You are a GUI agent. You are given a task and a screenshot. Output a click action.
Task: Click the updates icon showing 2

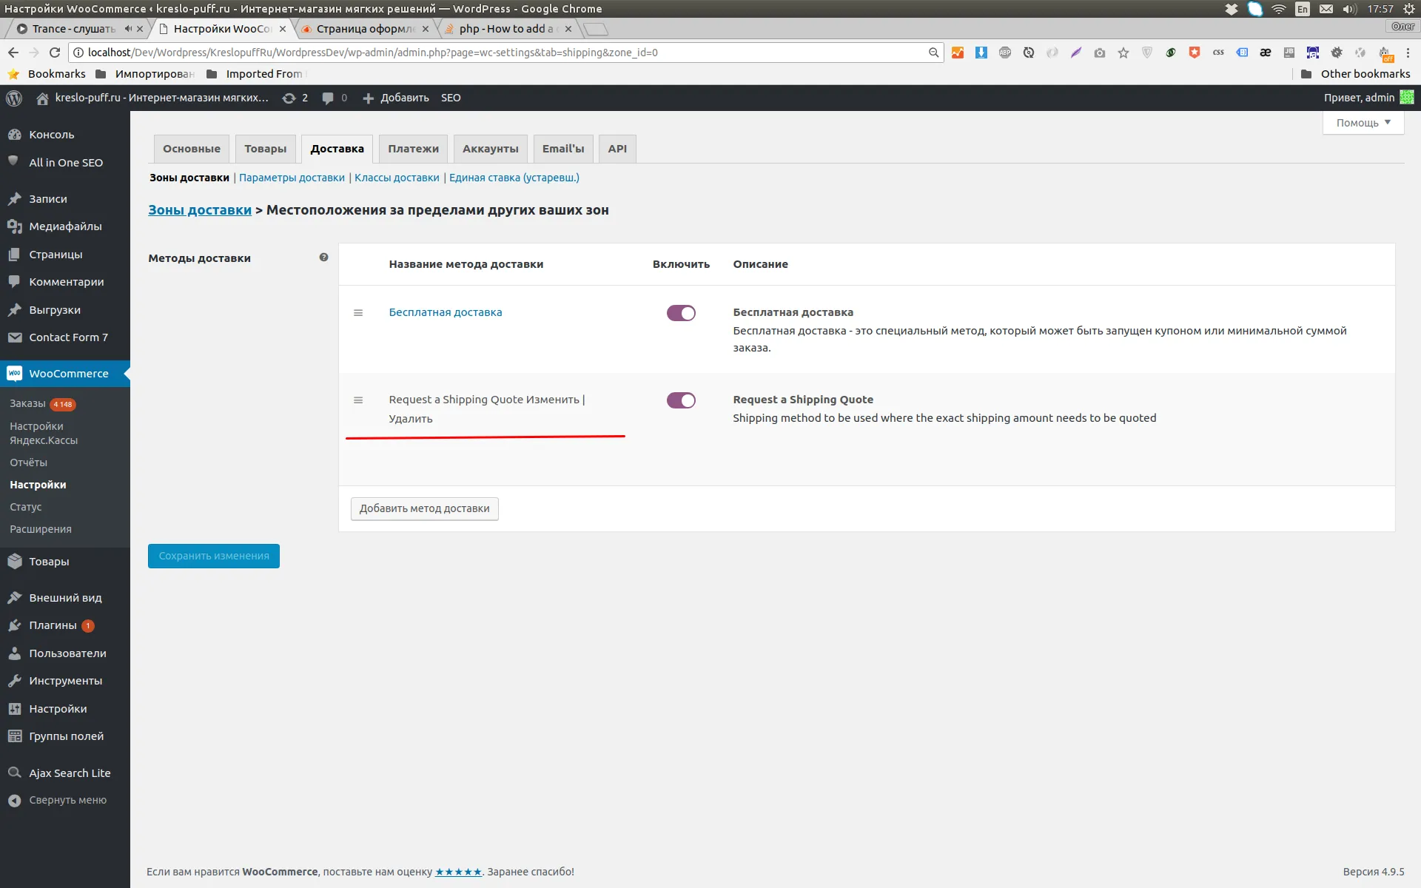289,98
